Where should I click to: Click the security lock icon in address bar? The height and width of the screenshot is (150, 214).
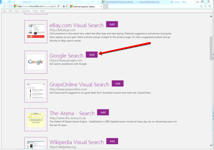[63, 6]
